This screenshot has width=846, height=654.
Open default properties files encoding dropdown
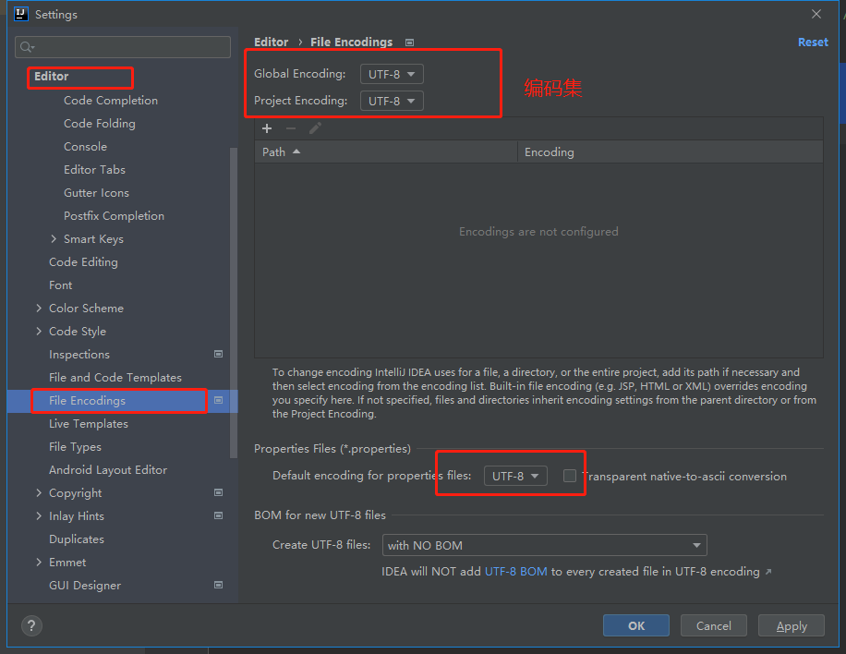pyautogui.click(x=515, y=476)
